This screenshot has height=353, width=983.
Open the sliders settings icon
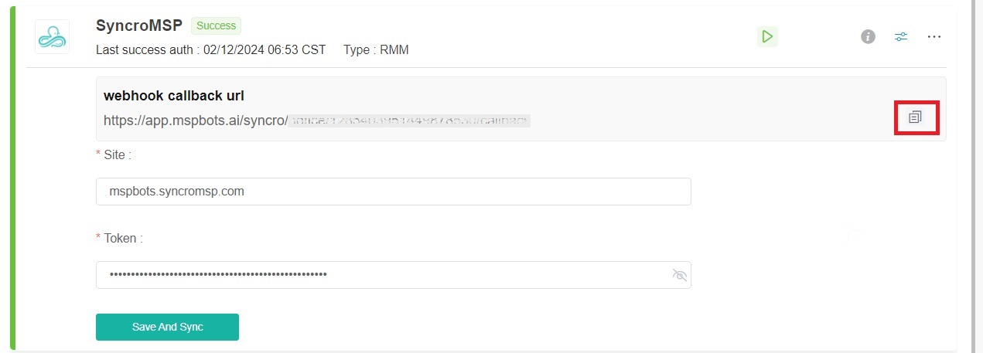pyautogui.click(x=901, y=36)
